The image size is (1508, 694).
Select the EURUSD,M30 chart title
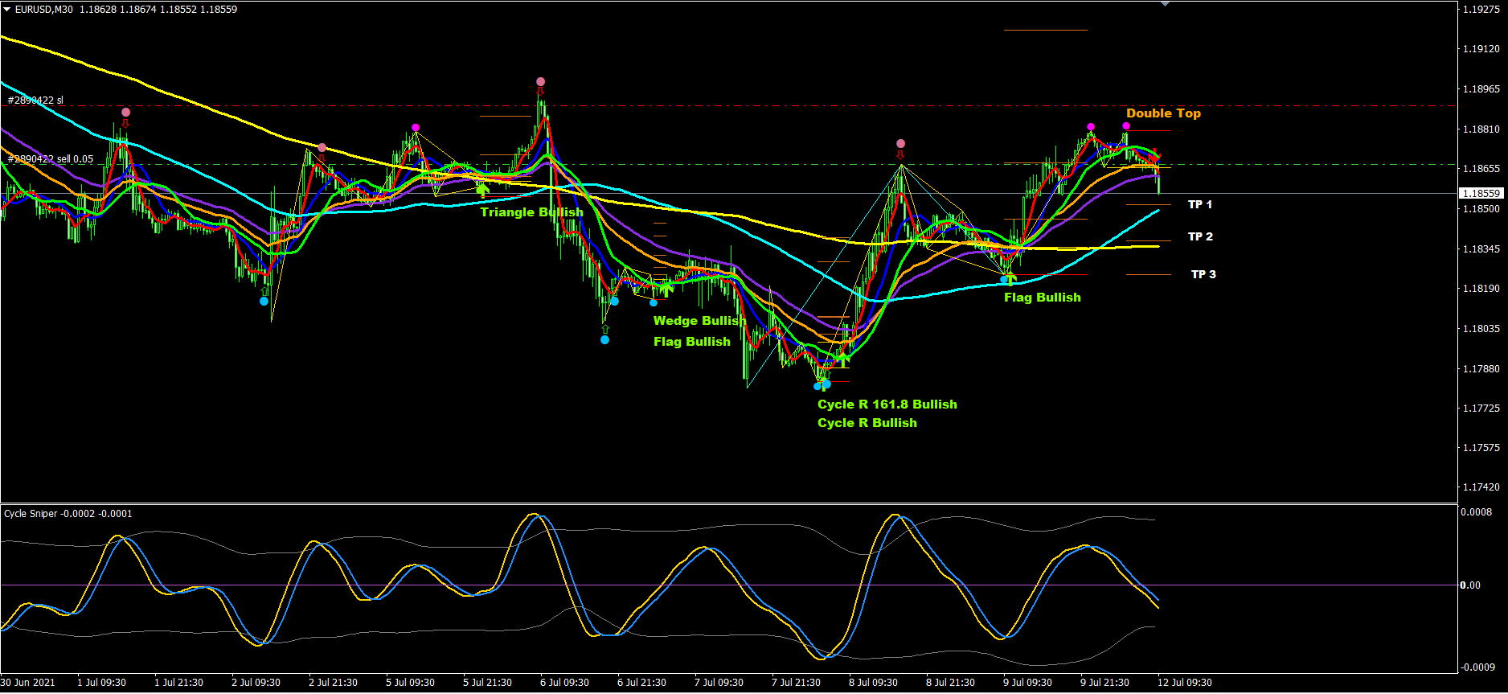pyautogui.click(x=43, y=10)
